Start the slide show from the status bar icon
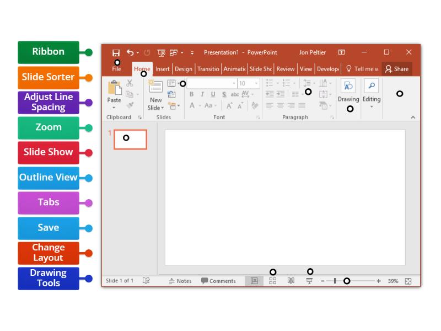This screenshot has width=441, height=331. coord(310,281)
